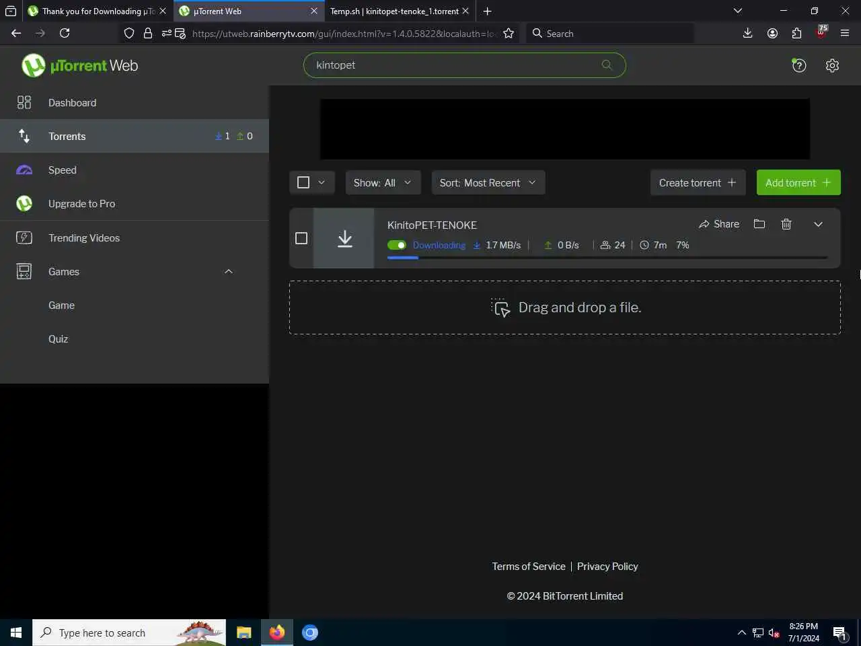Click the red extension badge icon showing 75
Viewport: 861px width, 646px height.
pyautogui.click(x=821, y=32)
